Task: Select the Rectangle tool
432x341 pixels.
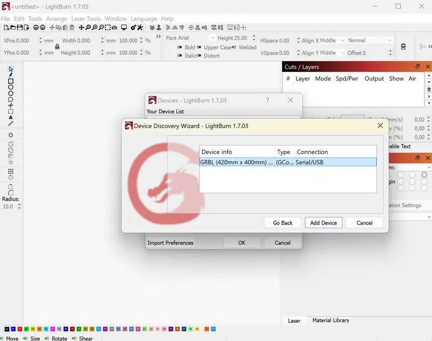Action: (x=11, y=81)
